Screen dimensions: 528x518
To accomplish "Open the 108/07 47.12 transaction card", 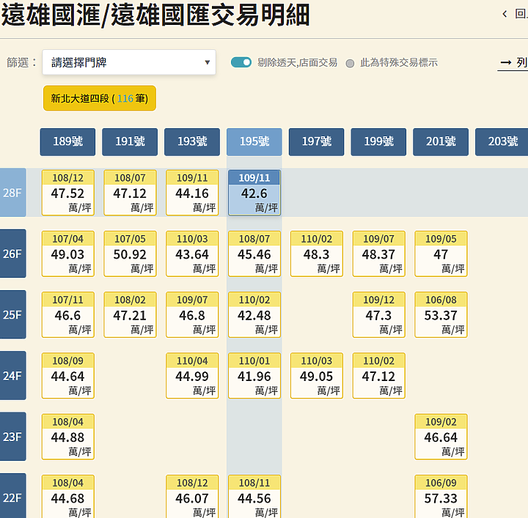I will coord(131,193).
